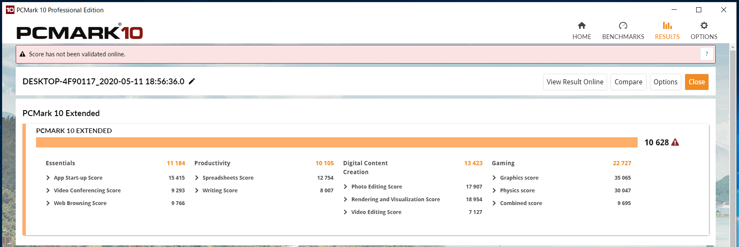Click Digital Content Creation score 13 423
Viewport: 739px width, 247px height.
(x=473, y=163)
